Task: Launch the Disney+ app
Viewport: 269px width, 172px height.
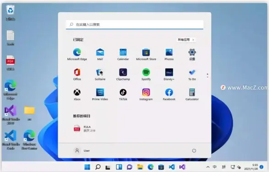Action: click(169, 74)
